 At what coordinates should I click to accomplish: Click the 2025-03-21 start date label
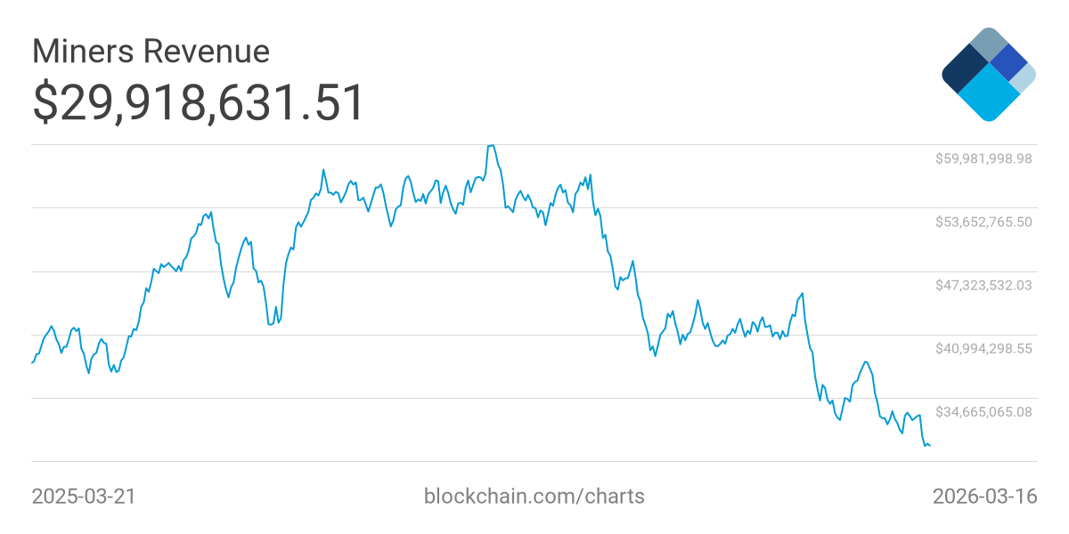84,497
